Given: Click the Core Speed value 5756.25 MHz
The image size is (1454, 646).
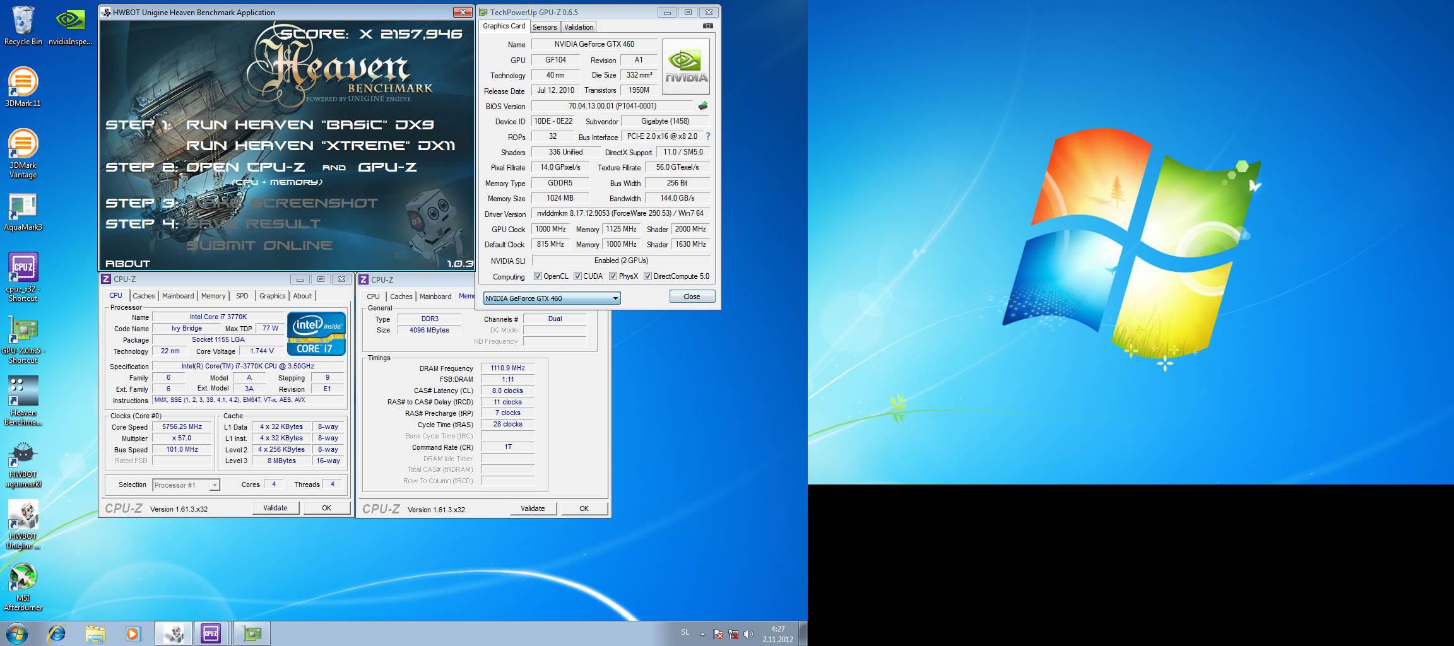Looking at the screenshot, I should pos(182,427).
